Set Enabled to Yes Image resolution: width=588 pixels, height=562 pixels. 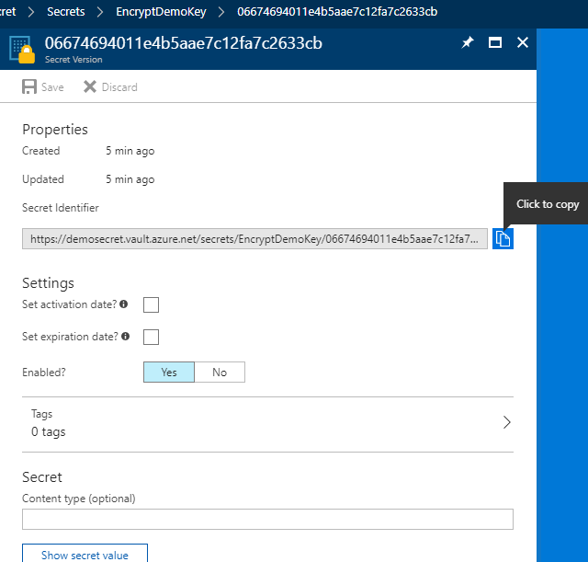click(x=169, y=372)
